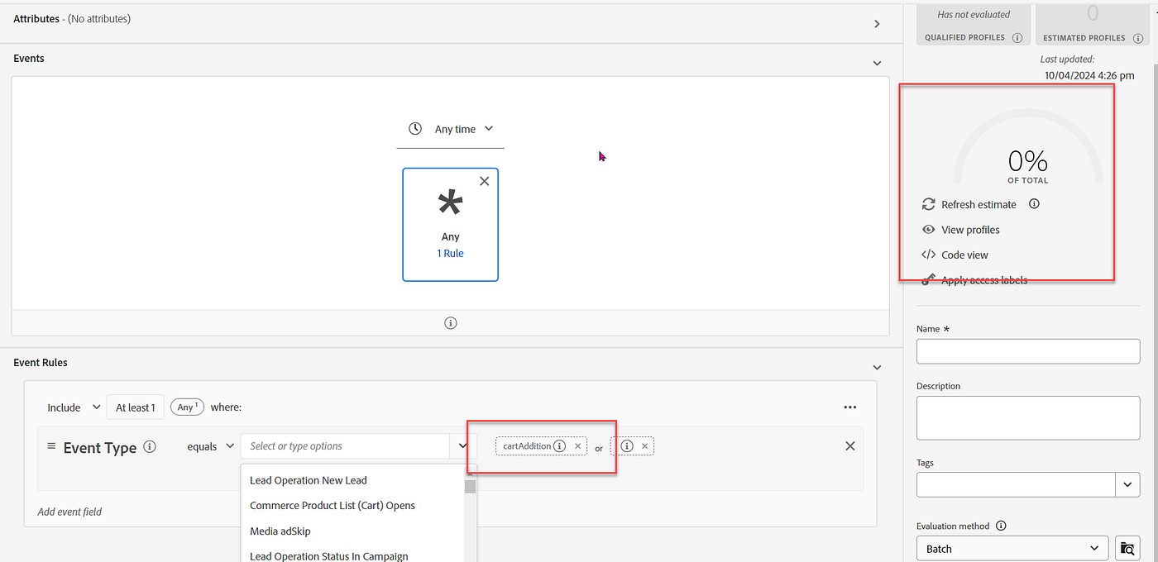Screen dimensions: 1158x562
Task: Click Add event field
Action: (x=69, y=512)
